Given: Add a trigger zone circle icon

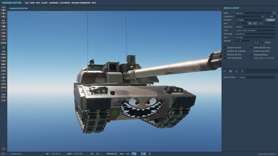Looking at the screenshot, I should click(4, 77).
